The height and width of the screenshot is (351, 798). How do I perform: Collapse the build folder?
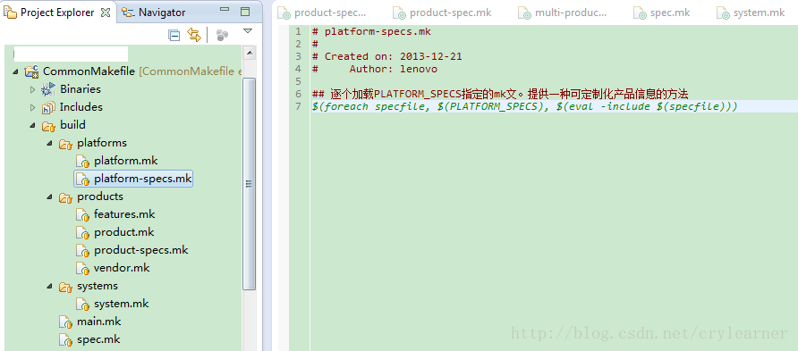click(x=32, y=125)
